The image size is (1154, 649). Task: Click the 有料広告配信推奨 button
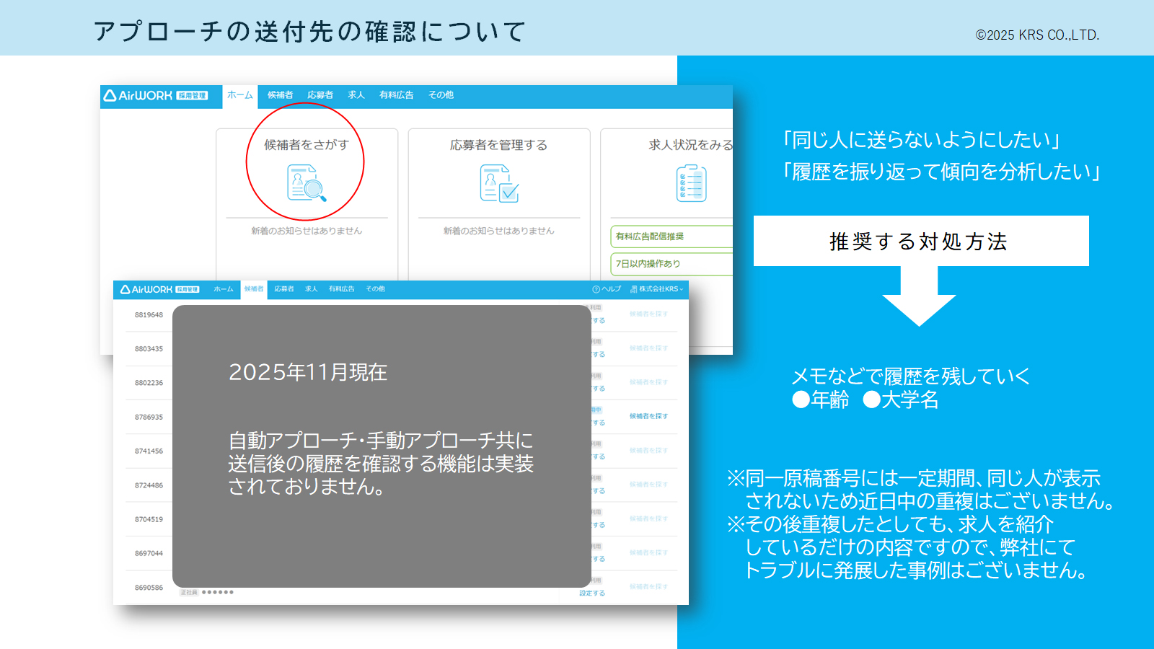point(671,237)
